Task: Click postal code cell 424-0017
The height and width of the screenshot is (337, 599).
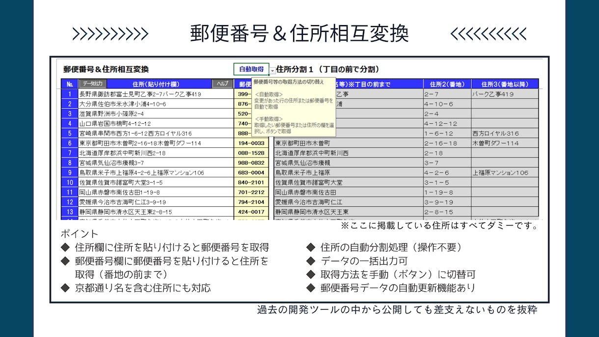Action: tap(251, 212)
